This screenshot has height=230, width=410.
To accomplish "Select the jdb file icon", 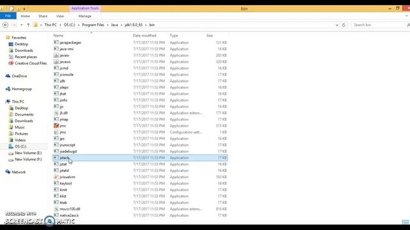I will point(56,81).
